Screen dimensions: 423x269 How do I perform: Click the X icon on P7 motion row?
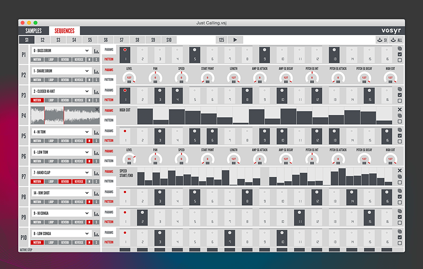[399, 171]
